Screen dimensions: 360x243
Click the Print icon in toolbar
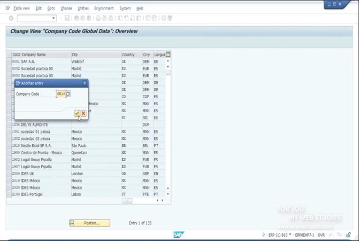(x=98, y=18)
